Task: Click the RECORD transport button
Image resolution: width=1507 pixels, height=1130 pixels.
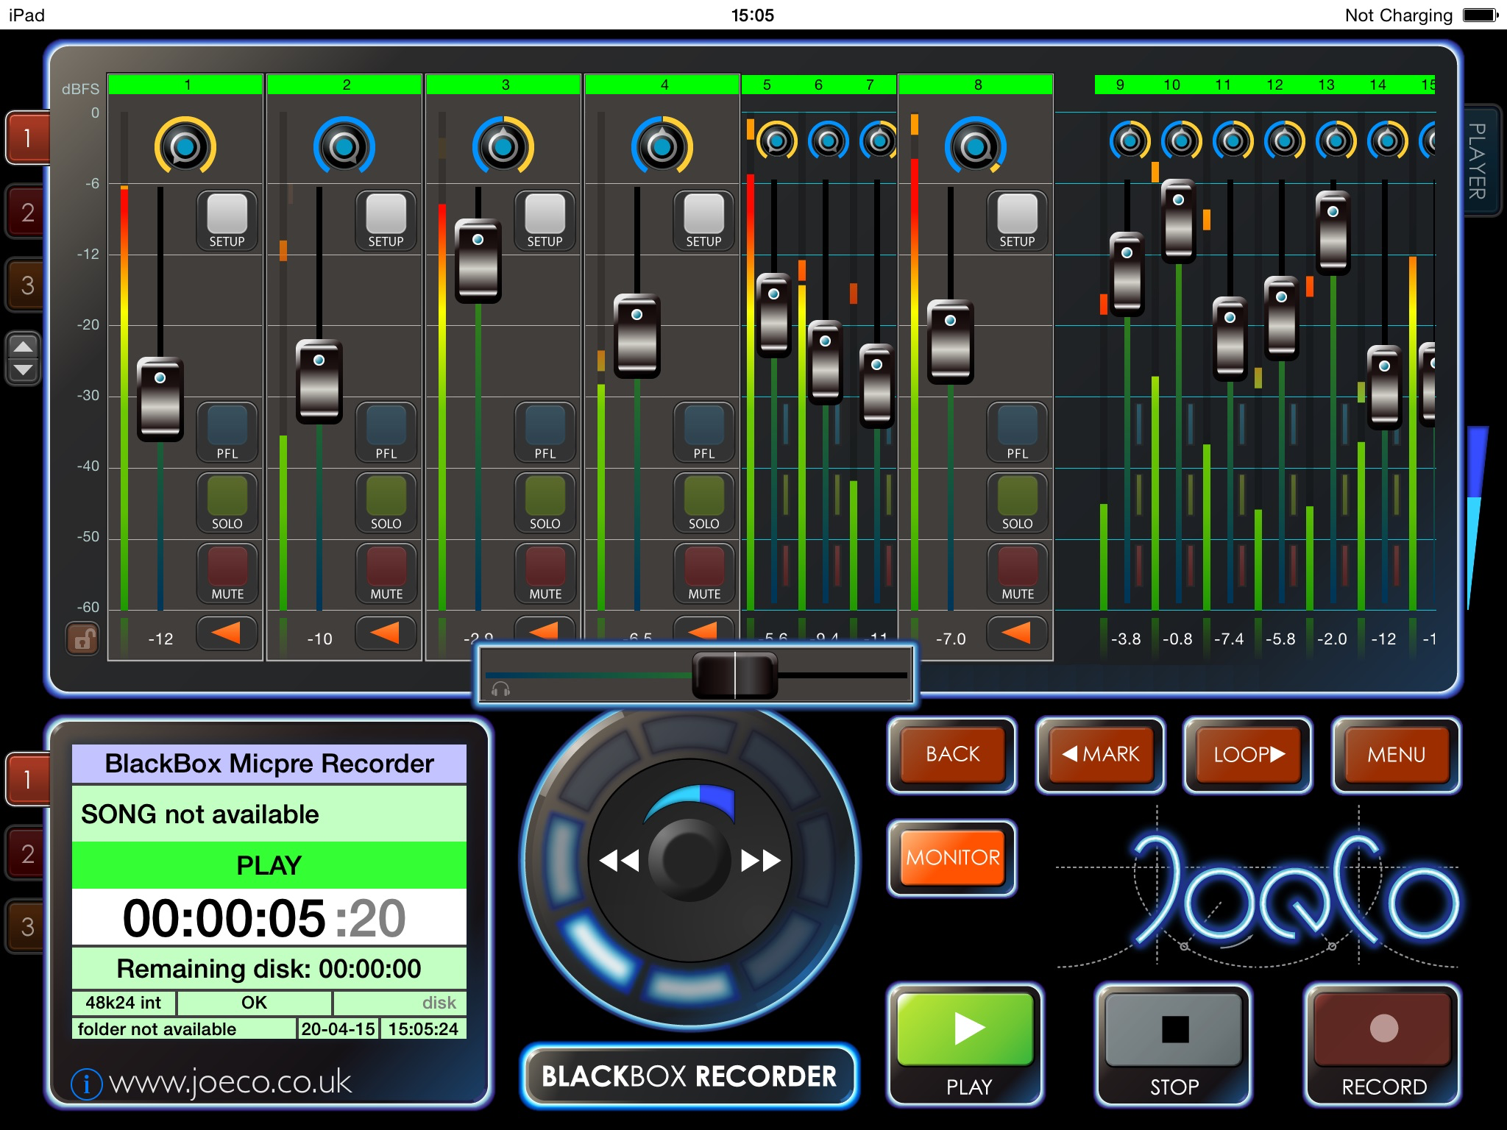Action: click(1383, 1045)
